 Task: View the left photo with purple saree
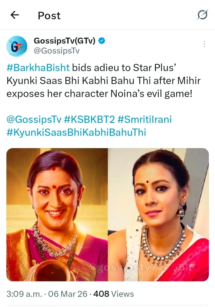click(x=57, y=215)
